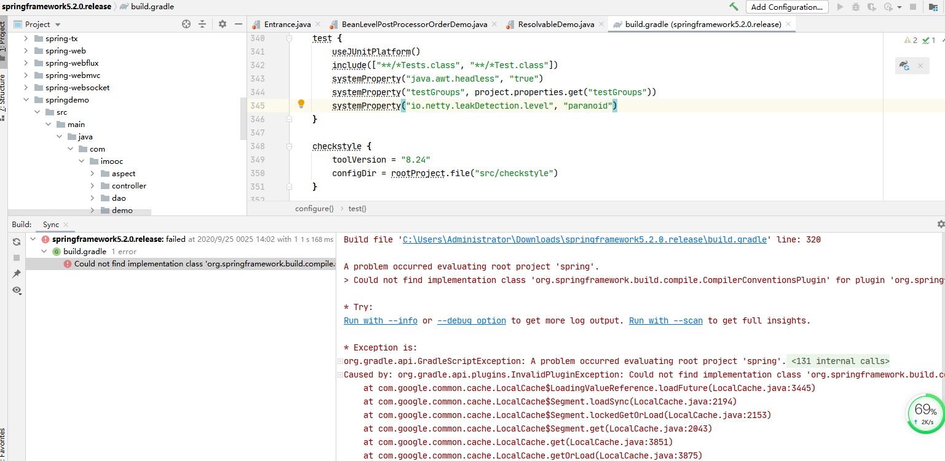Dismiss the Gradle reload floating notification
Viewport: 945px width, 461px height.
pyautogui.click(x=920, y=66)
